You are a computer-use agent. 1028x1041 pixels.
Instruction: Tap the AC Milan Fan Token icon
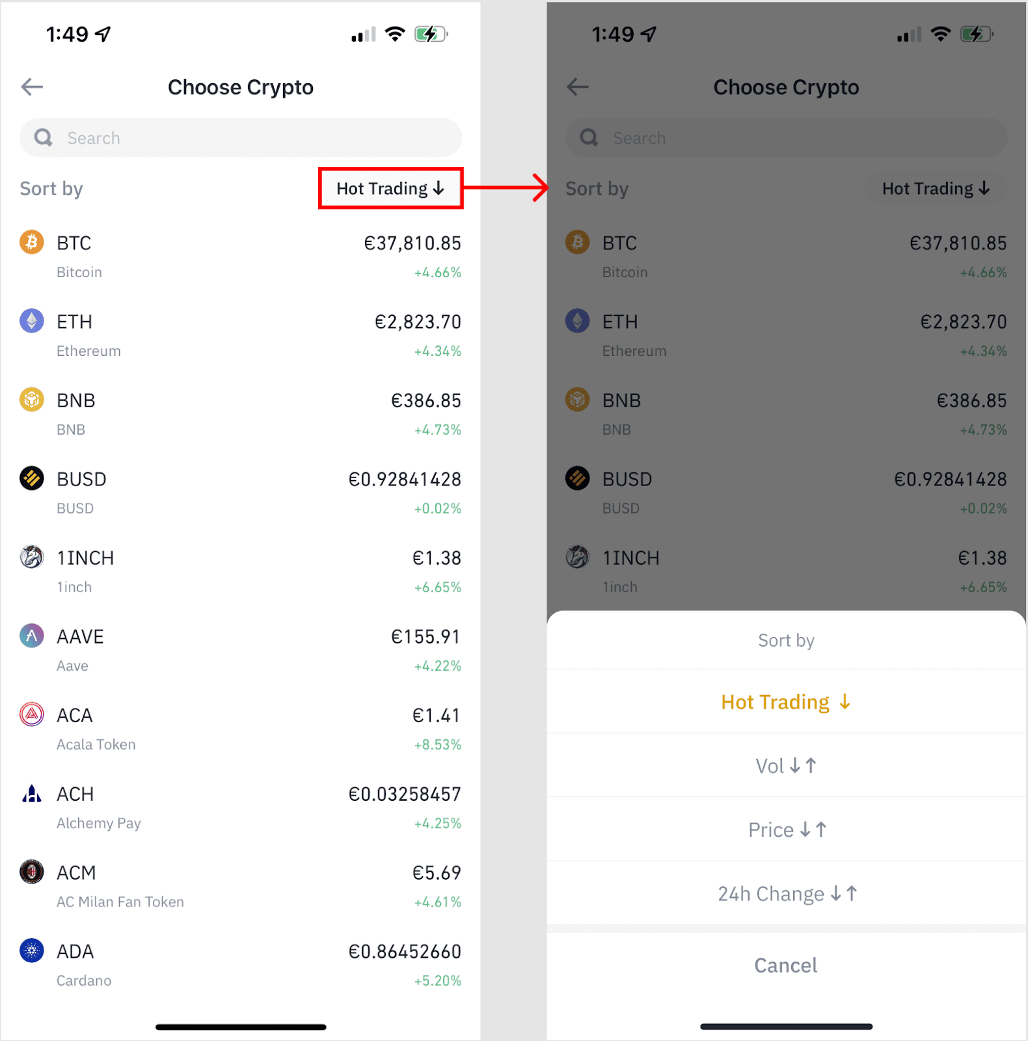point(31,872)
